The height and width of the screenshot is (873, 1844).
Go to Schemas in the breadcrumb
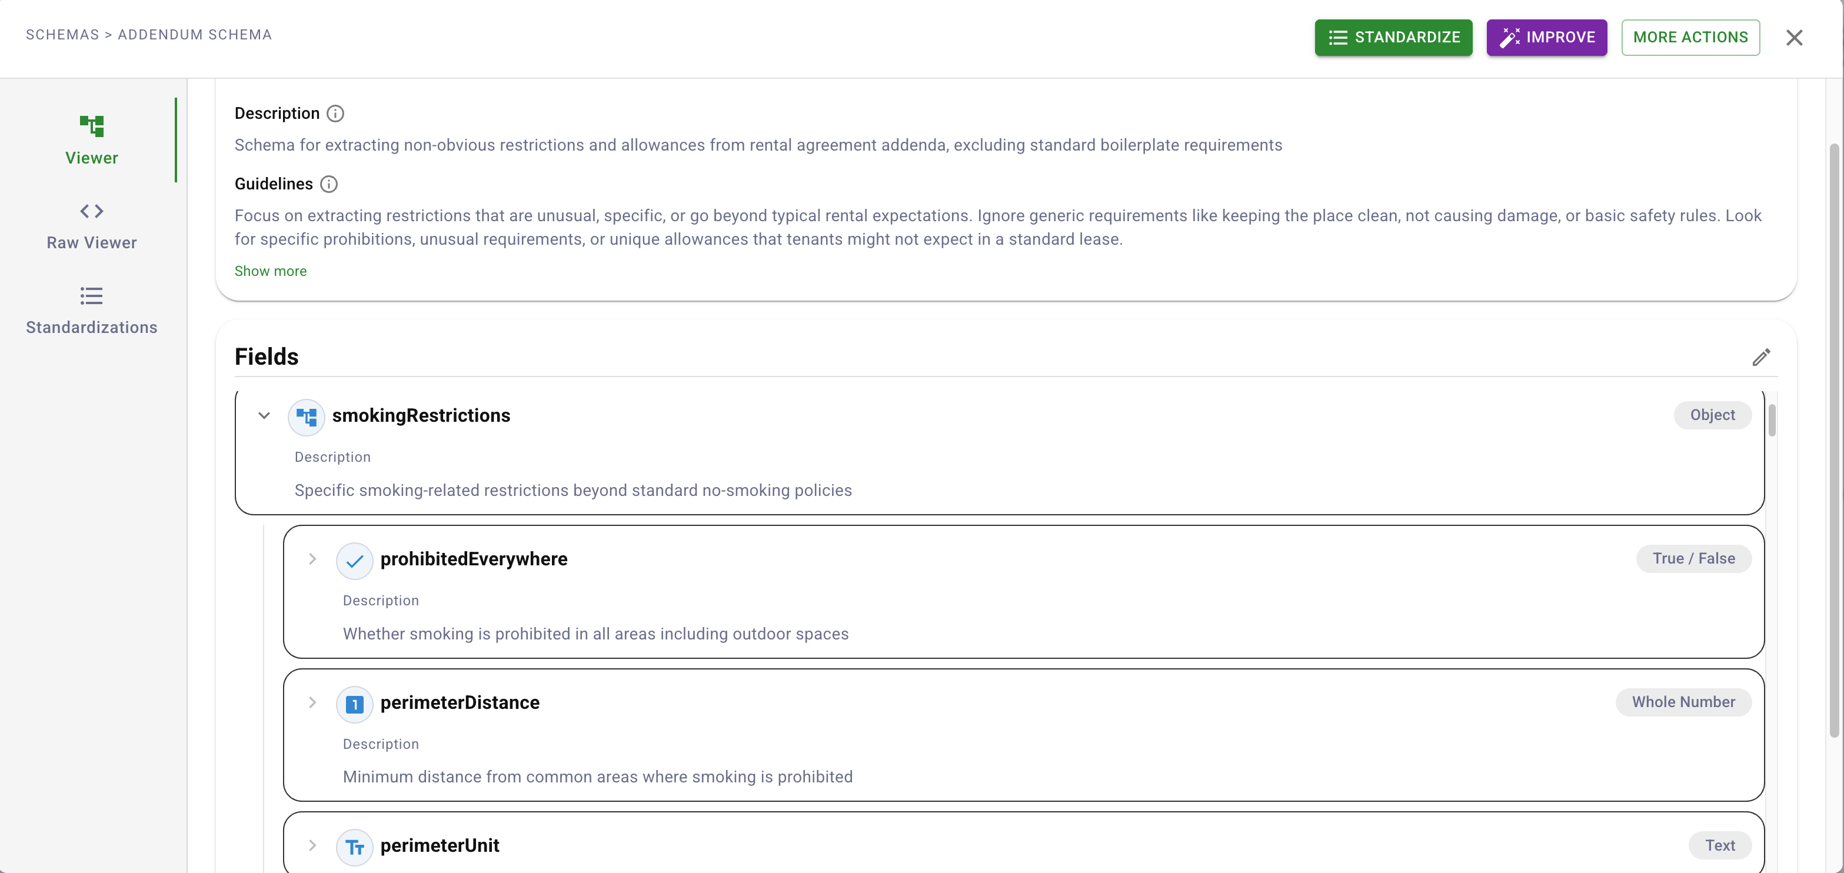pyautogui.click(x=62, y=34)
